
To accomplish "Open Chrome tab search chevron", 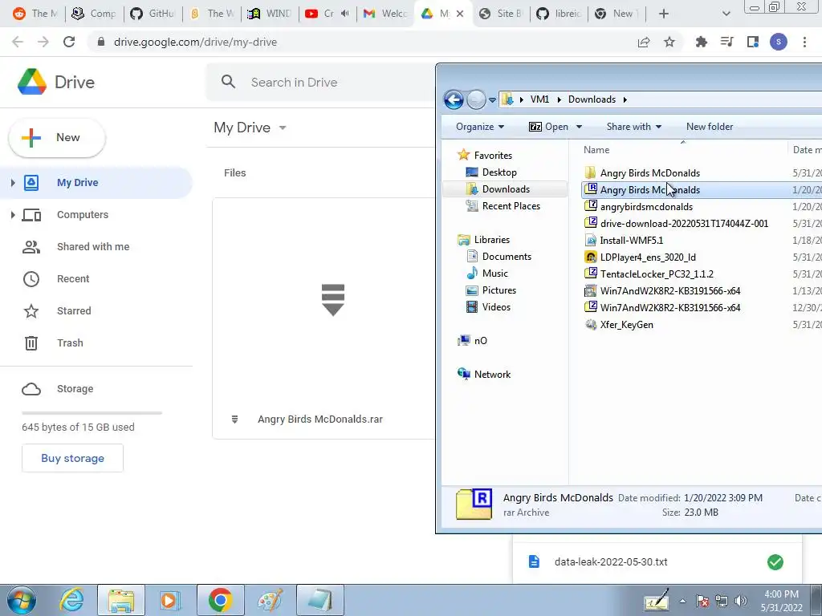I will pos(726,14).
